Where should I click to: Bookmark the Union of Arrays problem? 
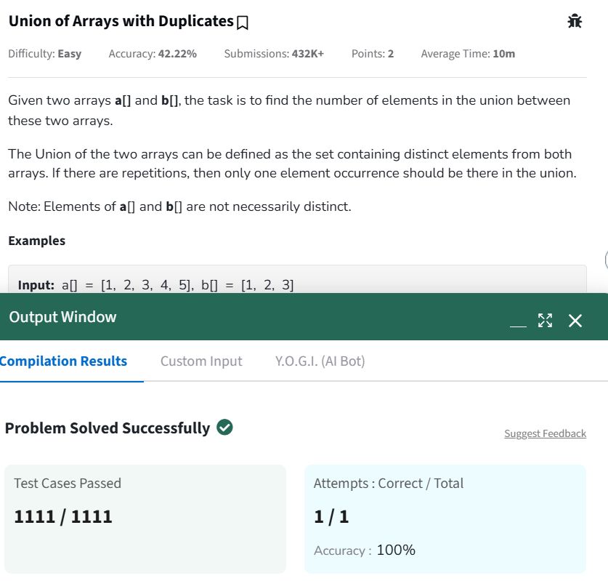point(243,23)
